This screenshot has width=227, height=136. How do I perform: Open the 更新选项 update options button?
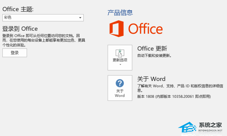coord(120,58)
